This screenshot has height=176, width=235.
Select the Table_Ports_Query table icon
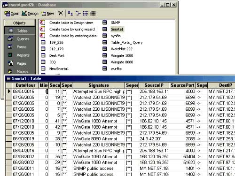click(104, 42)
